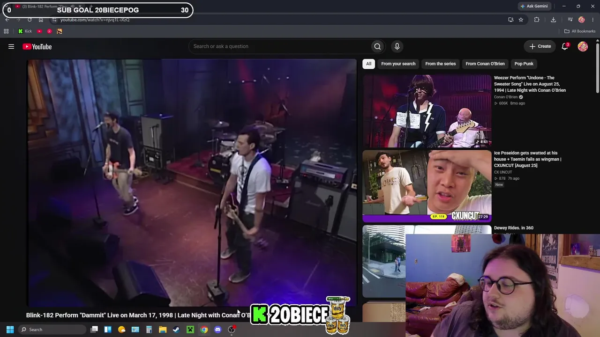The image size is (600, 337).
Task: Open the Kick bookmark
Action: [x=25, y=31]
